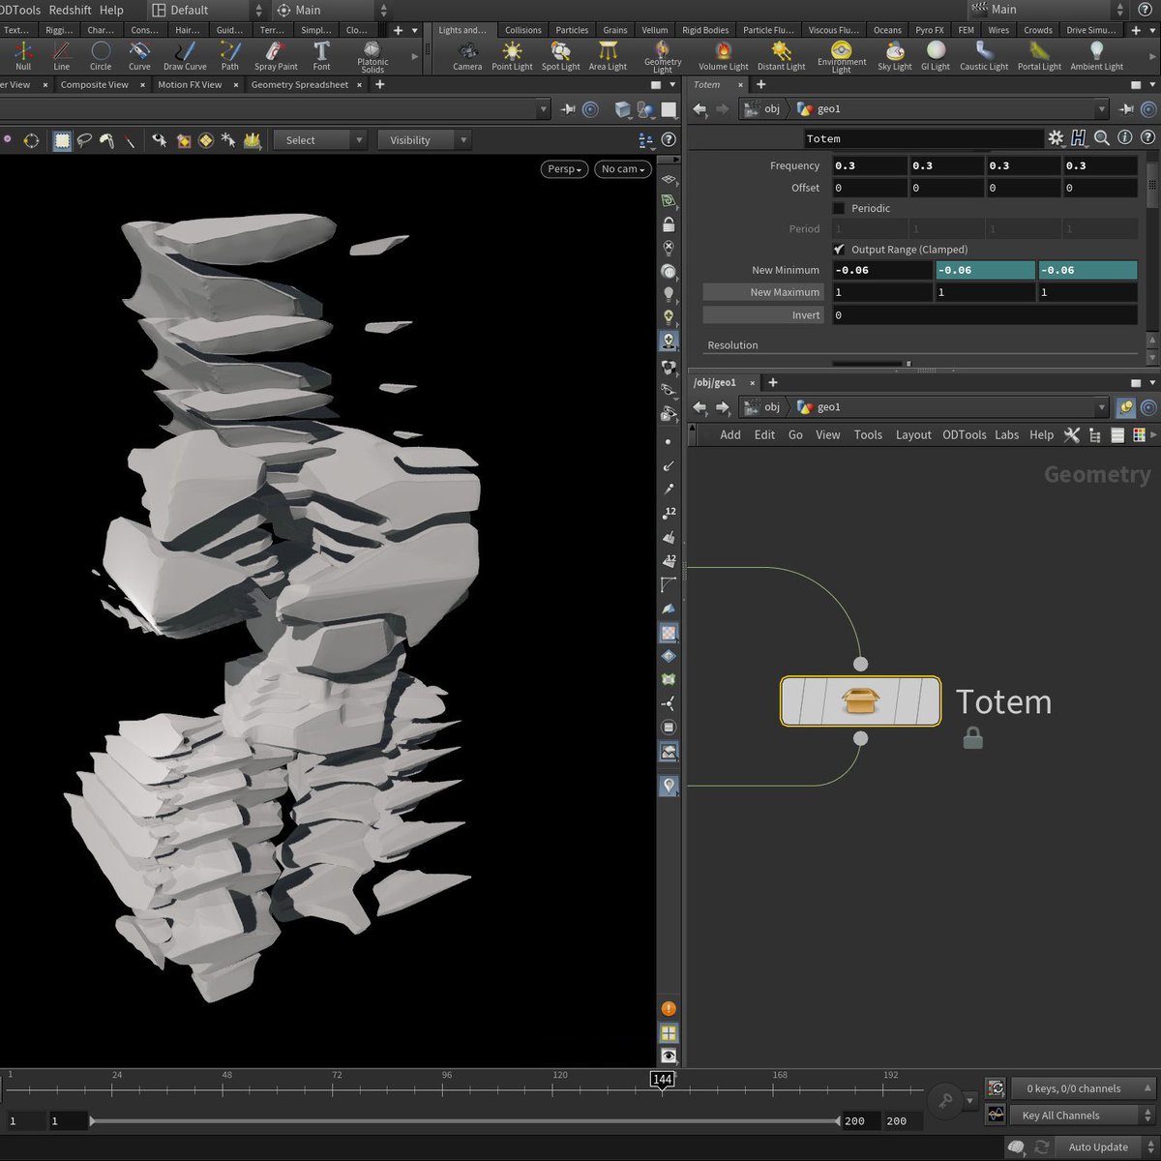Click the Totem node in network

[x=860, y=701]
